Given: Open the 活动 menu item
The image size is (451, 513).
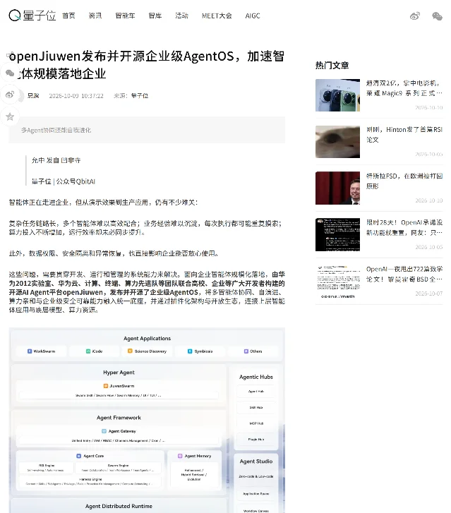Looking at the screenshot, I should [x=181, y=16].
